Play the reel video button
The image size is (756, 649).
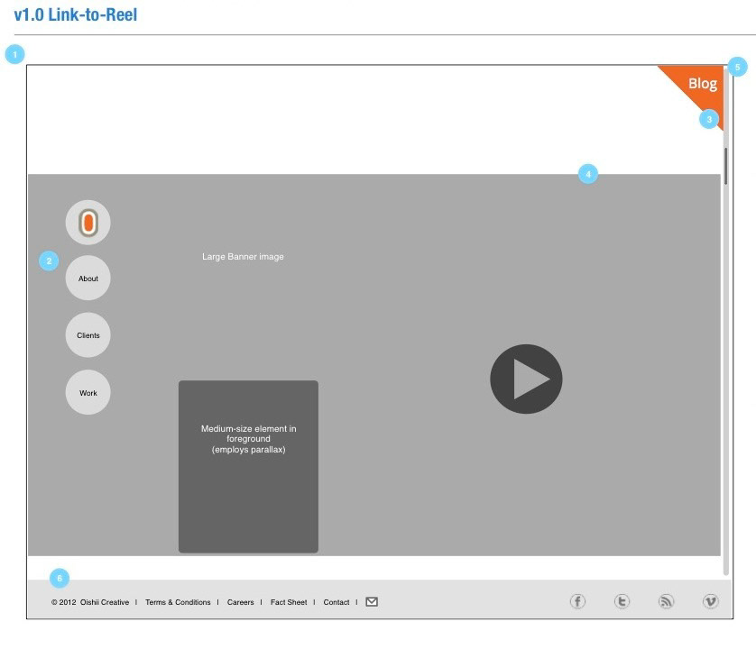tap(526, 379)
